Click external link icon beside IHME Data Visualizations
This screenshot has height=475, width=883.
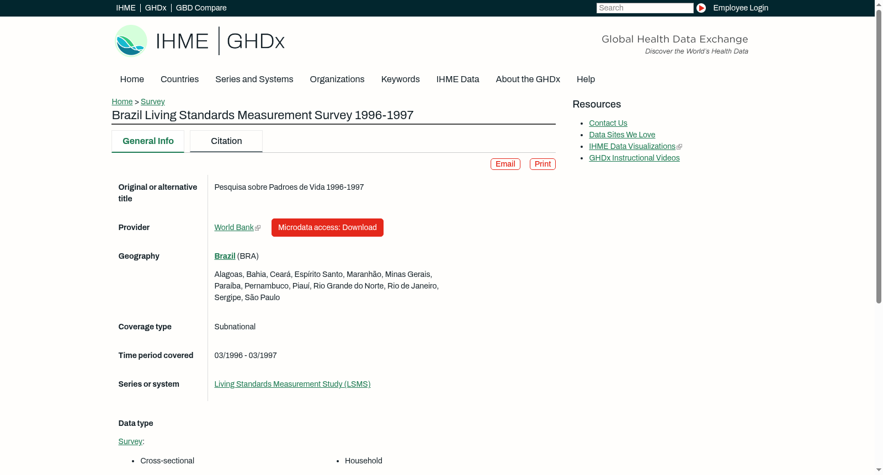point(679,147)
